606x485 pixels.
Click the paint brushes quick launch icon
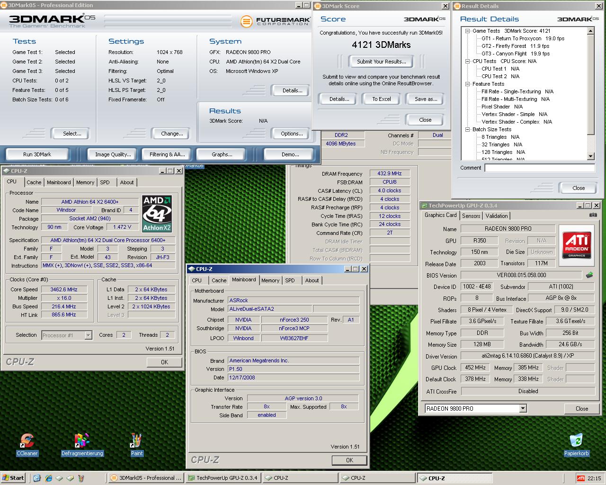(x=80, y=478)
